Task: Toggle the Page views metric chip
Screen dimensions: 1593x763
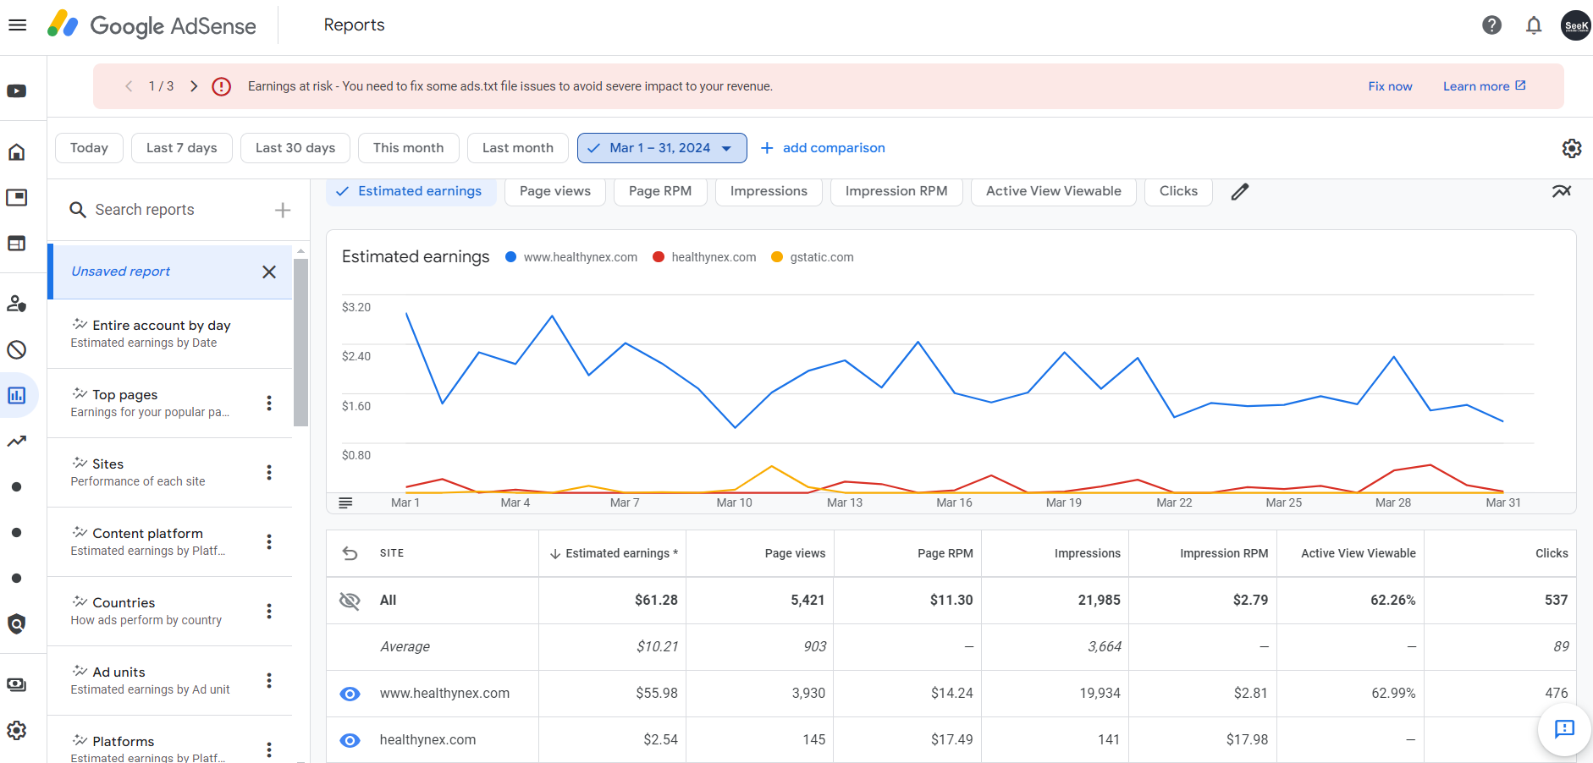Action: coord(555,191)
